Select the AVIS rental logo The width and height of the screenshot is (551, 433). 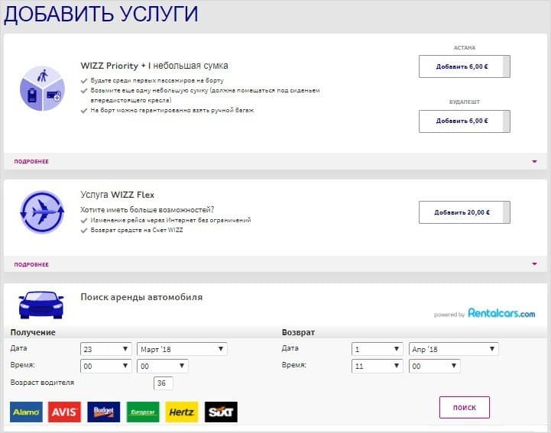pyautogui.click(x=65, y=412)
